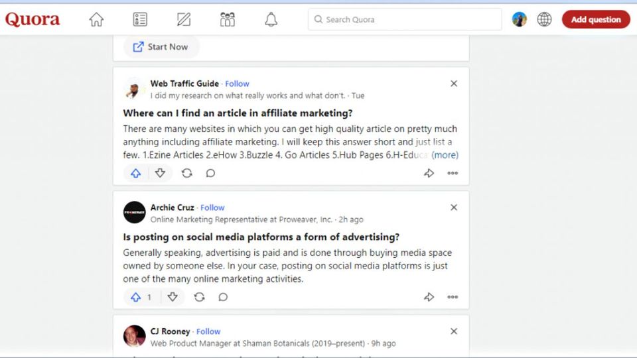Click the Add question button
Image resolution: width=637 pixels, height=358 pixels.
pyautogui.click(x=596, y=19)
